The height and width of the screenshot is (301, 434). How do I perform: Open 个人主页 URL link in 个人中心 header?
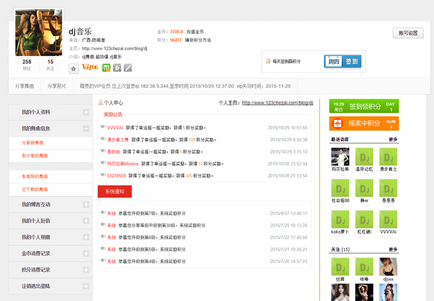[x=277, y=102]
